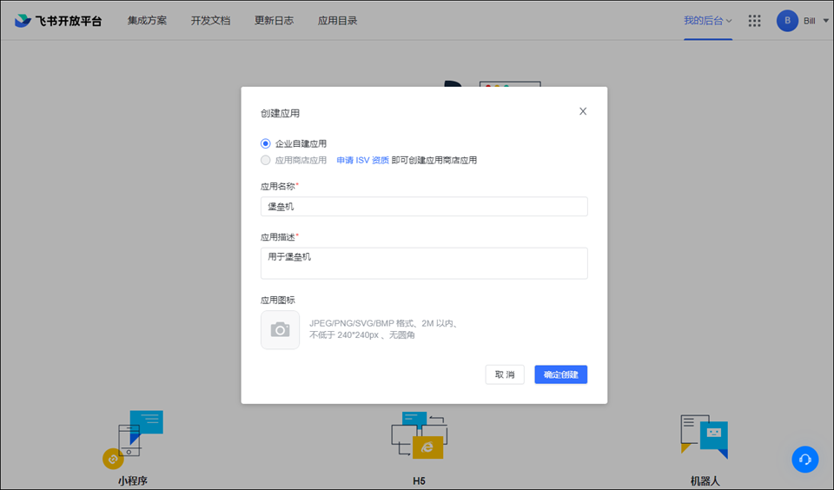
Task: Click Bill's user avatar
Action: pos(787,21)
